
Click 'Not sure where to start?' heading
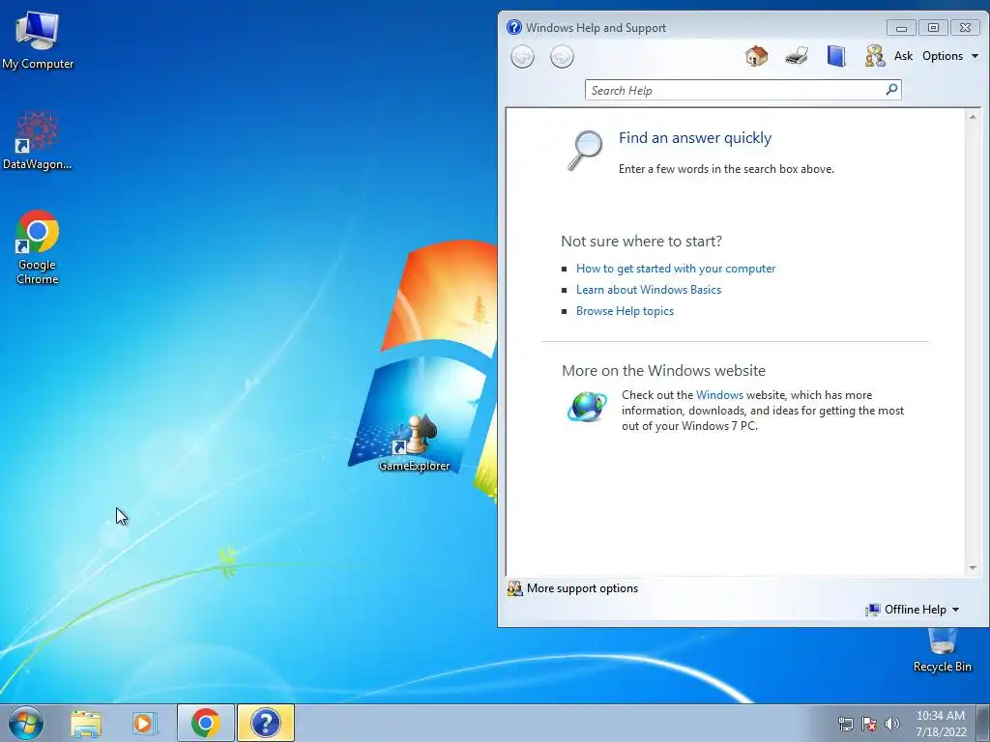click(642, 241)
